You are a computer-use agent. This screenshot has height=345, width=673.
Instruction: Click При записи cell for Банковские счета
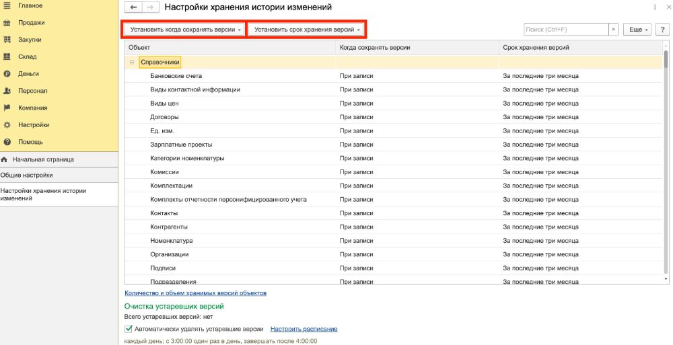coord(356,76)
